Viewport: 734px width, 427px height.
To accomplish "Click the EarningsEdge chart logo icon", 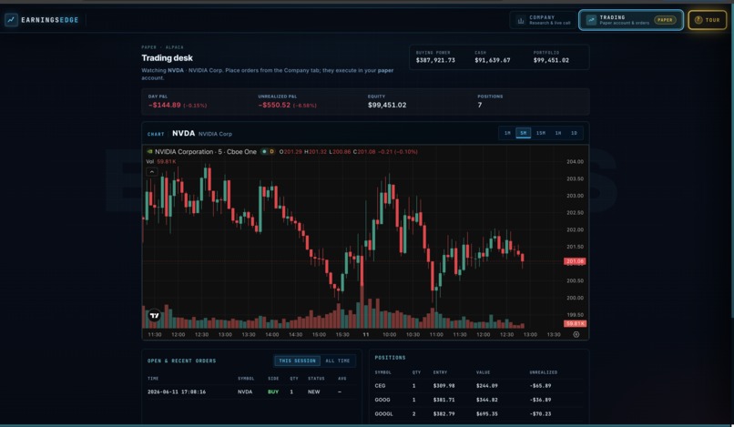I will (x=11, y=20).
